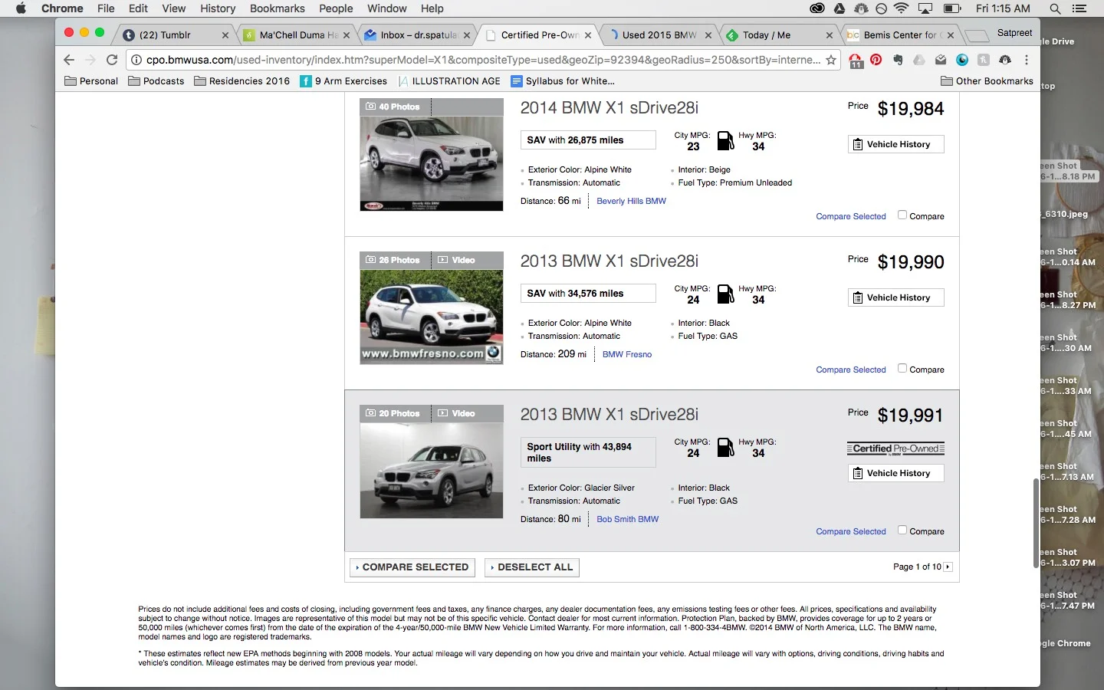1104x690 pixels.
Task: Check the battery status icon
Action: (952, 8)
